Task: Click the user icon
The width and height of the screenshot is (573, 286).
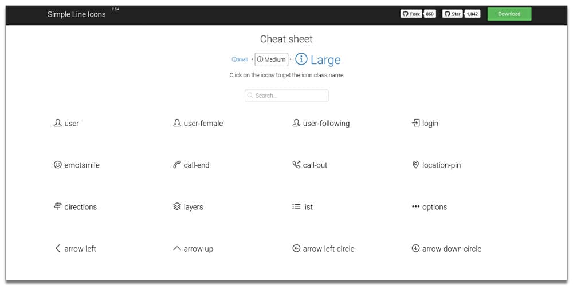Action: pos(57,123)
